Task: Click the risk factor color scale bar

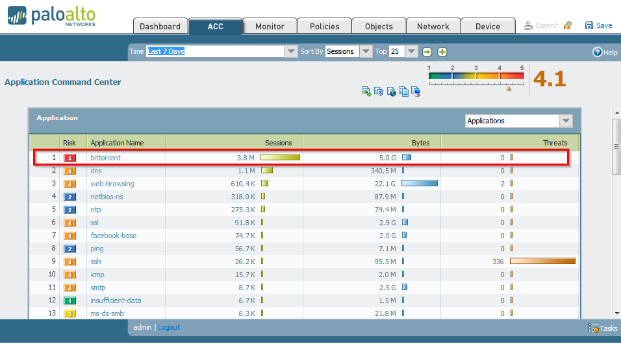Action: 476,77
